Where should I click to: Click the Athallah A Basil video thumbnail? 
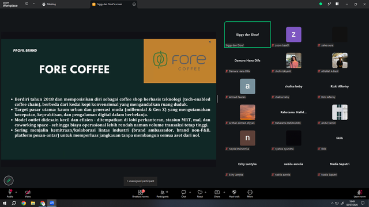[x=340, y=60]
